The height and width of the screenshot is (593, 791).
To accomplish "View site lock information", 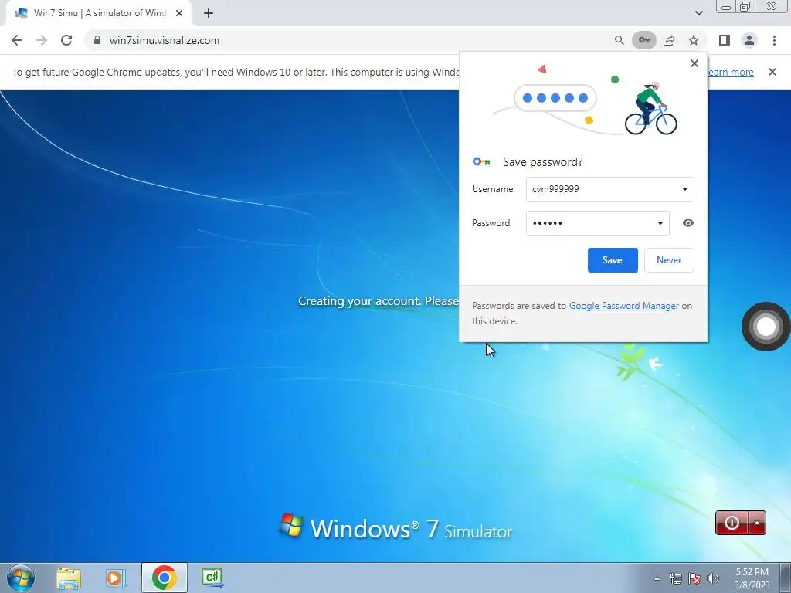I will (97, 40).
